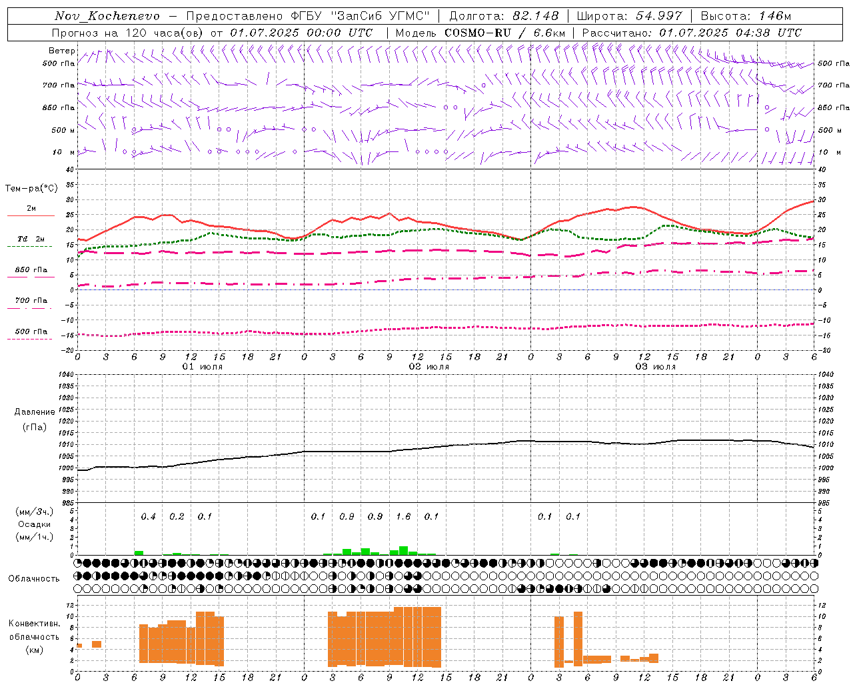Click "985" on the left pressure axis
Viewport: 853px width, 683px height.
(x=67, y=503)
